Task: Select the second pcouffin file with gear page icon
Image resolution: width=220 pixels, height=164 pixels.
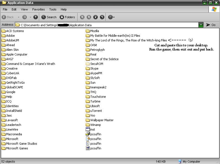Action: 88,139
